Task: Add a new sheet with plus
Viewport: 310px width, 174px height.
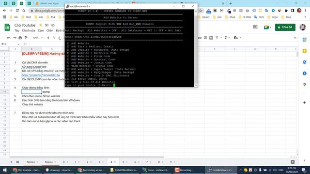Action: pos(11,162)
